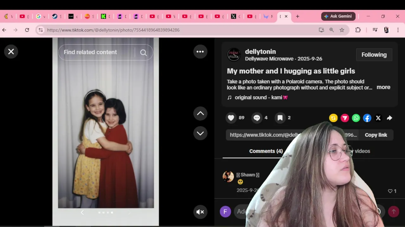Open dellytonin's profile avatar
Viewport: 405px width, 227px height.
click(234, 55)
